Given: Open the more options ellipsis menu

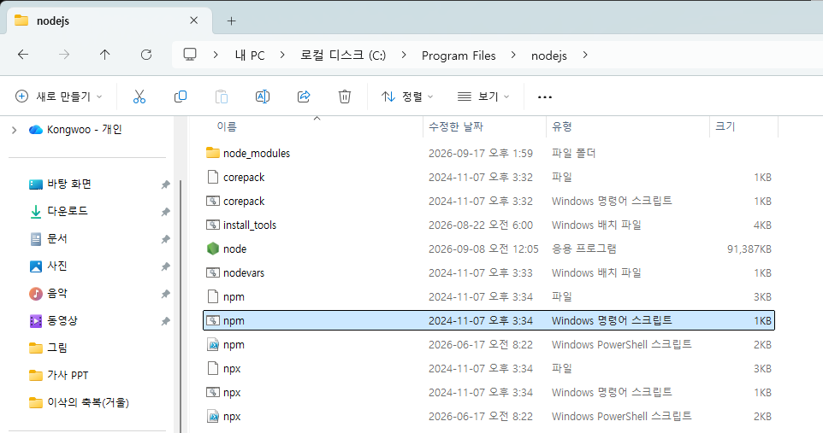Looking at the screenshot, I should click(x=545, y=97).
